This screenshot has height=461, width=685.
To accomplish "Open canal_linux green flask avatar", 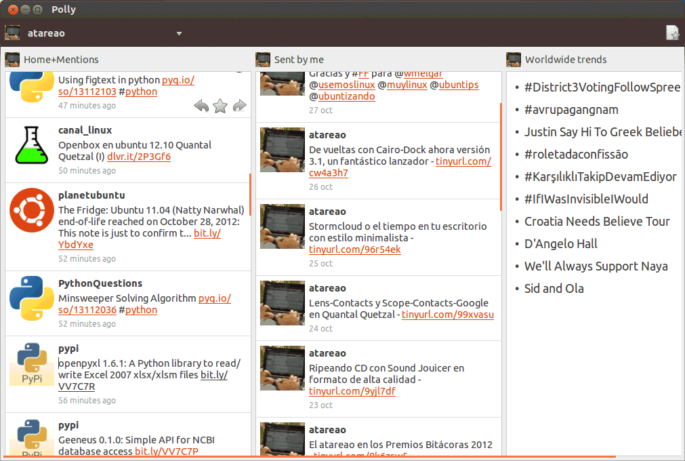I will point(31,146).
